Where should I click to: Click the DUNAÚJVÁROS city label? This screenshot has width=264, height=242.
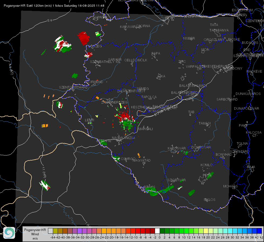(248, 94)
